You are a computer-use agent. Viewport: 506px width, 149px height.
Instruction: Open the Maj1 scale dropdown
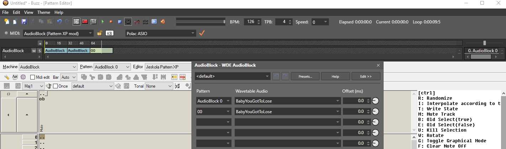(34, 86)
